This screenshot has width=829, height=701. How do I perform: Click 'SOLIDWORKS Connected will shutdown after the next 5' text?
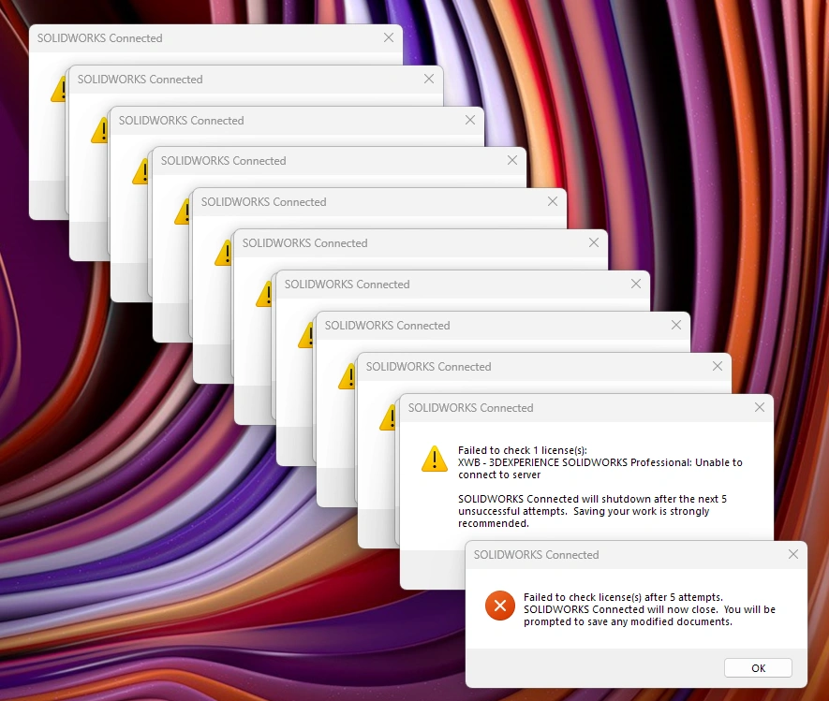[592, 499]
